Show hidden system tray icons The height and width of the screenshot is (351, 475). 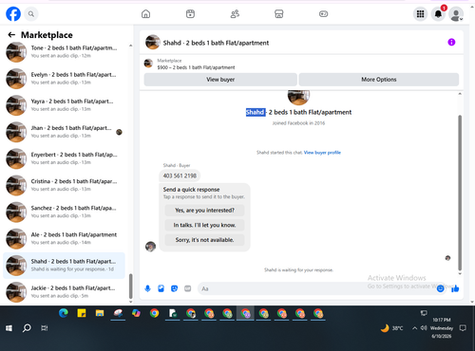tap(414, 328)
